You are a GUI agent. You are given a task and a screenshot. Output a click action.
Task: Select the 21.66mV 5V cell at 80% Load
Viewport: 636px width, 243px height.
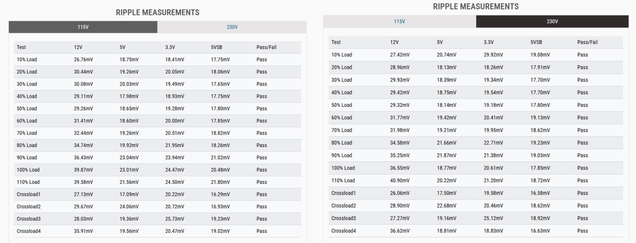pos(446,143)
